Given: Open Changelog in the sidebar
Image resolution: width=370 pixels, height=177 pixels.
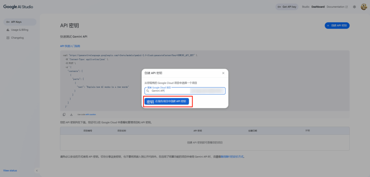Looking at the screenshot, I should coord(20,38).
